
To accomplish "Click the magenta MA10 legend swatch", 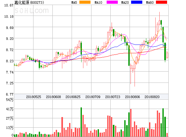I will click(112, 2).
